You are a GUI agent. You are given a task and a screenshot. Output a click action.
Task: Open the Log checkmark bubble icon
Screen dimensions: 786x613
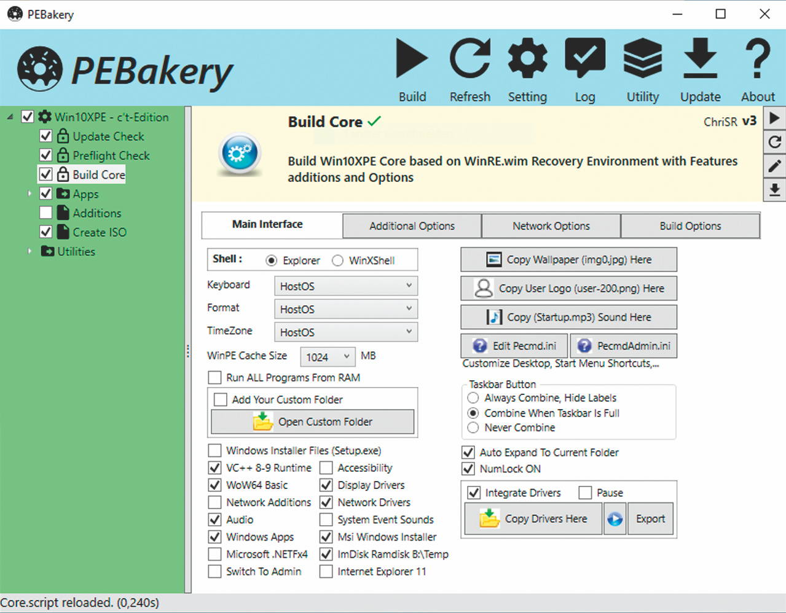pos(585,59)
